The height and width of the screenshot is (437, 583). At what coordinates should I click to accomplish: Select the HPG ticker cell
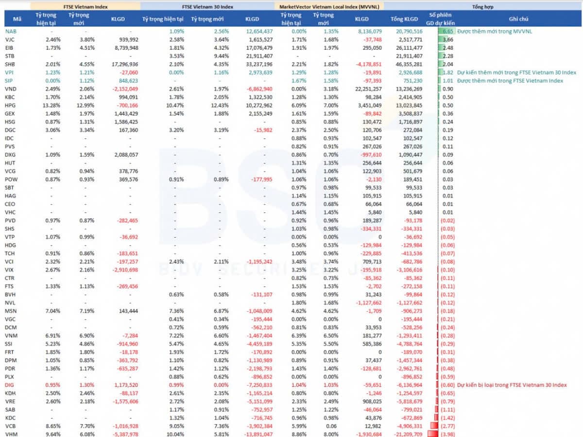pos(10,105)
